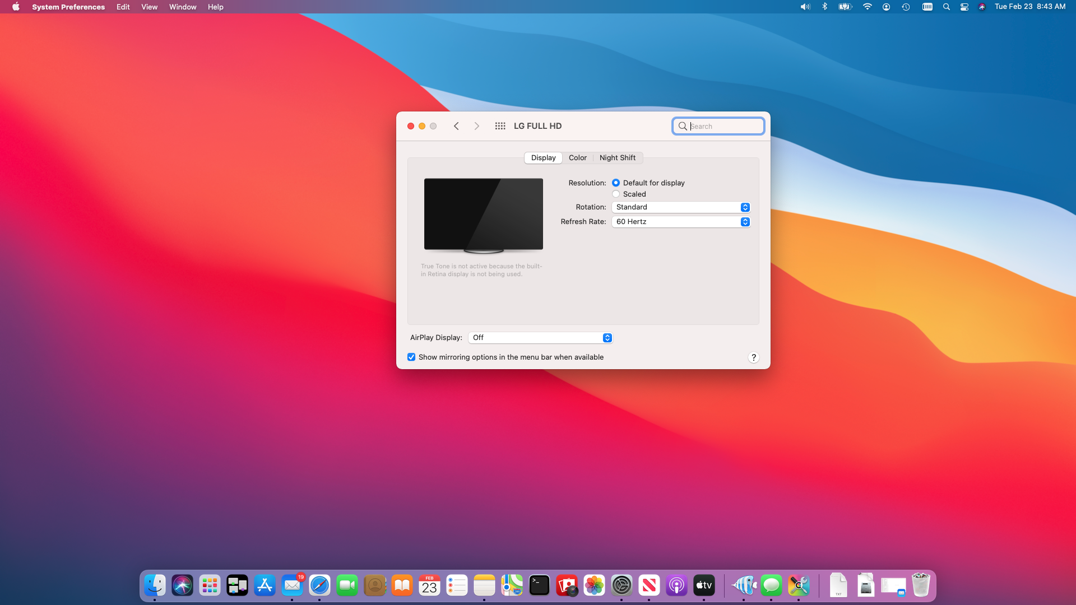Open the View menu
This screenshot has height=605, width=1076.
click(x=149, y=7)
